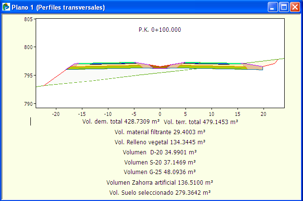Viewport: 303px width, 201px height.
Task: Select the P.K. 0+100.000 station label
Action: [159, 30]
